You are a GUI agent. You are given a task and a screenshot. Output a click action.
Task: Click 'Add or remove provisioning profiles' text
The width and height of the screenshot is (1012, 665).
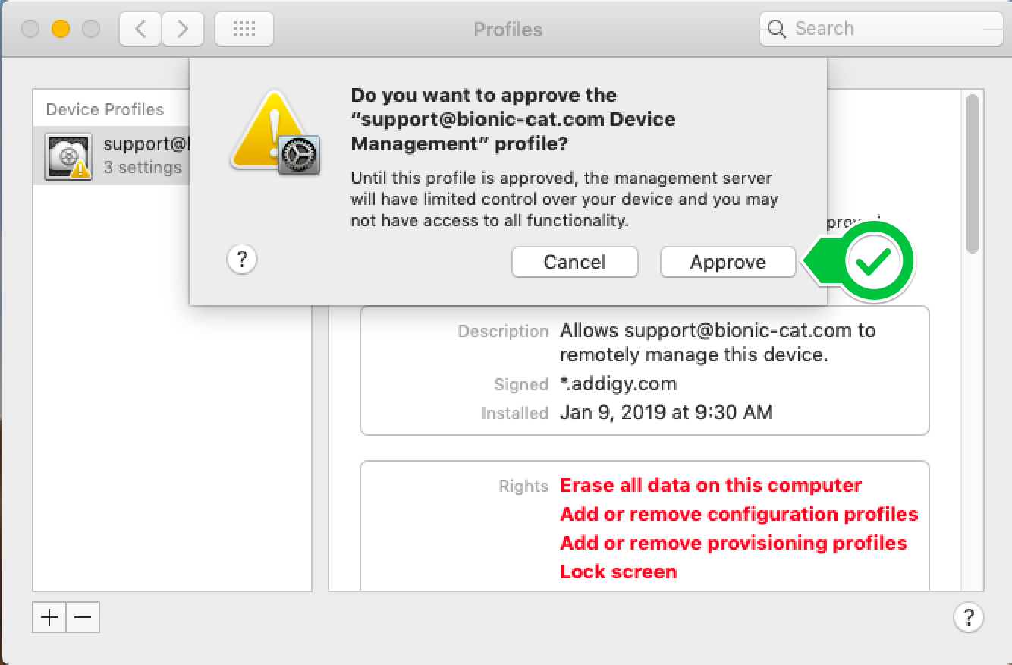point(734,544)
